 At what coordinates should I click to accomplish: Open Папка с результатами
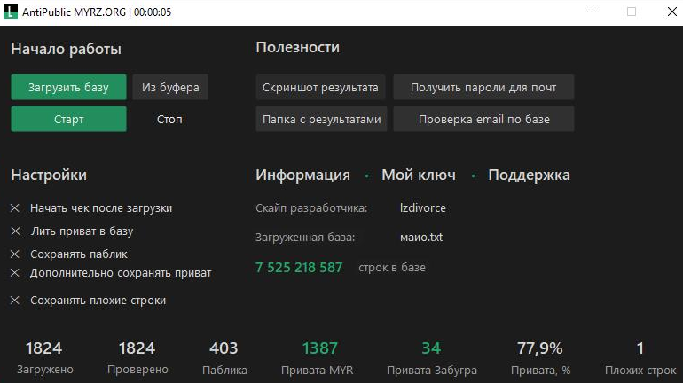click(x=321, y=119)
